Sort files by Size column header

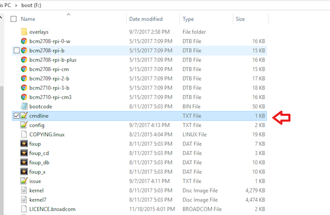[x=240, y=19]
